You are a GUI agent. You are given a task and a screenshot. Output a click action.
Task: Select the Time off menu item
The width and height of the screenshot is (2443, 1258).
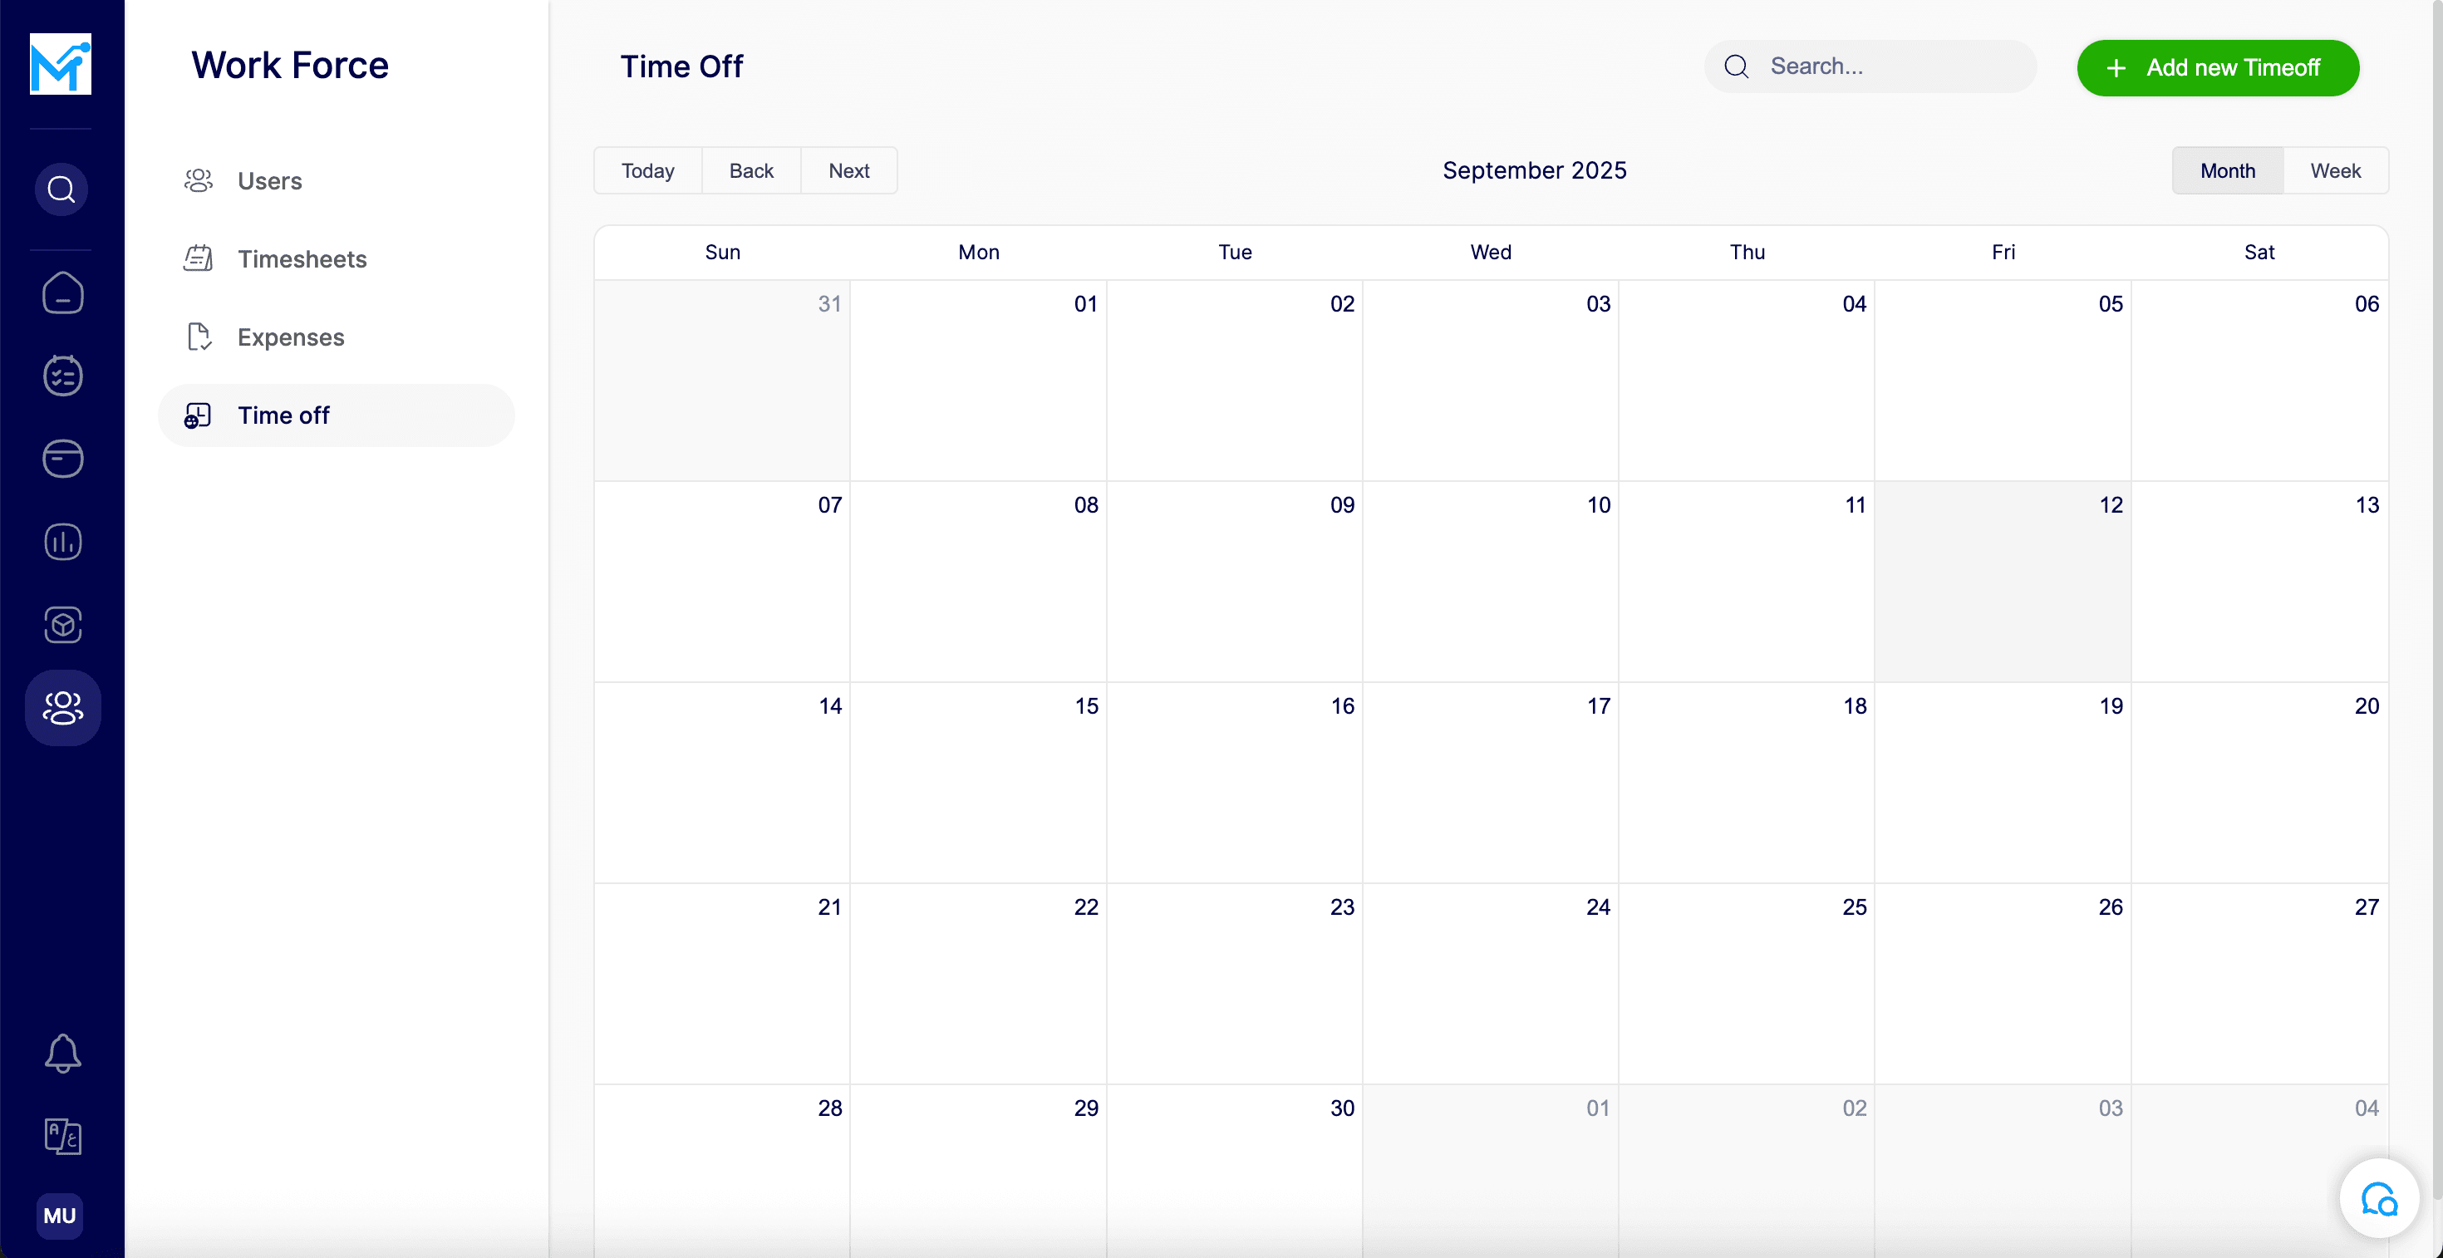point(283,415)
